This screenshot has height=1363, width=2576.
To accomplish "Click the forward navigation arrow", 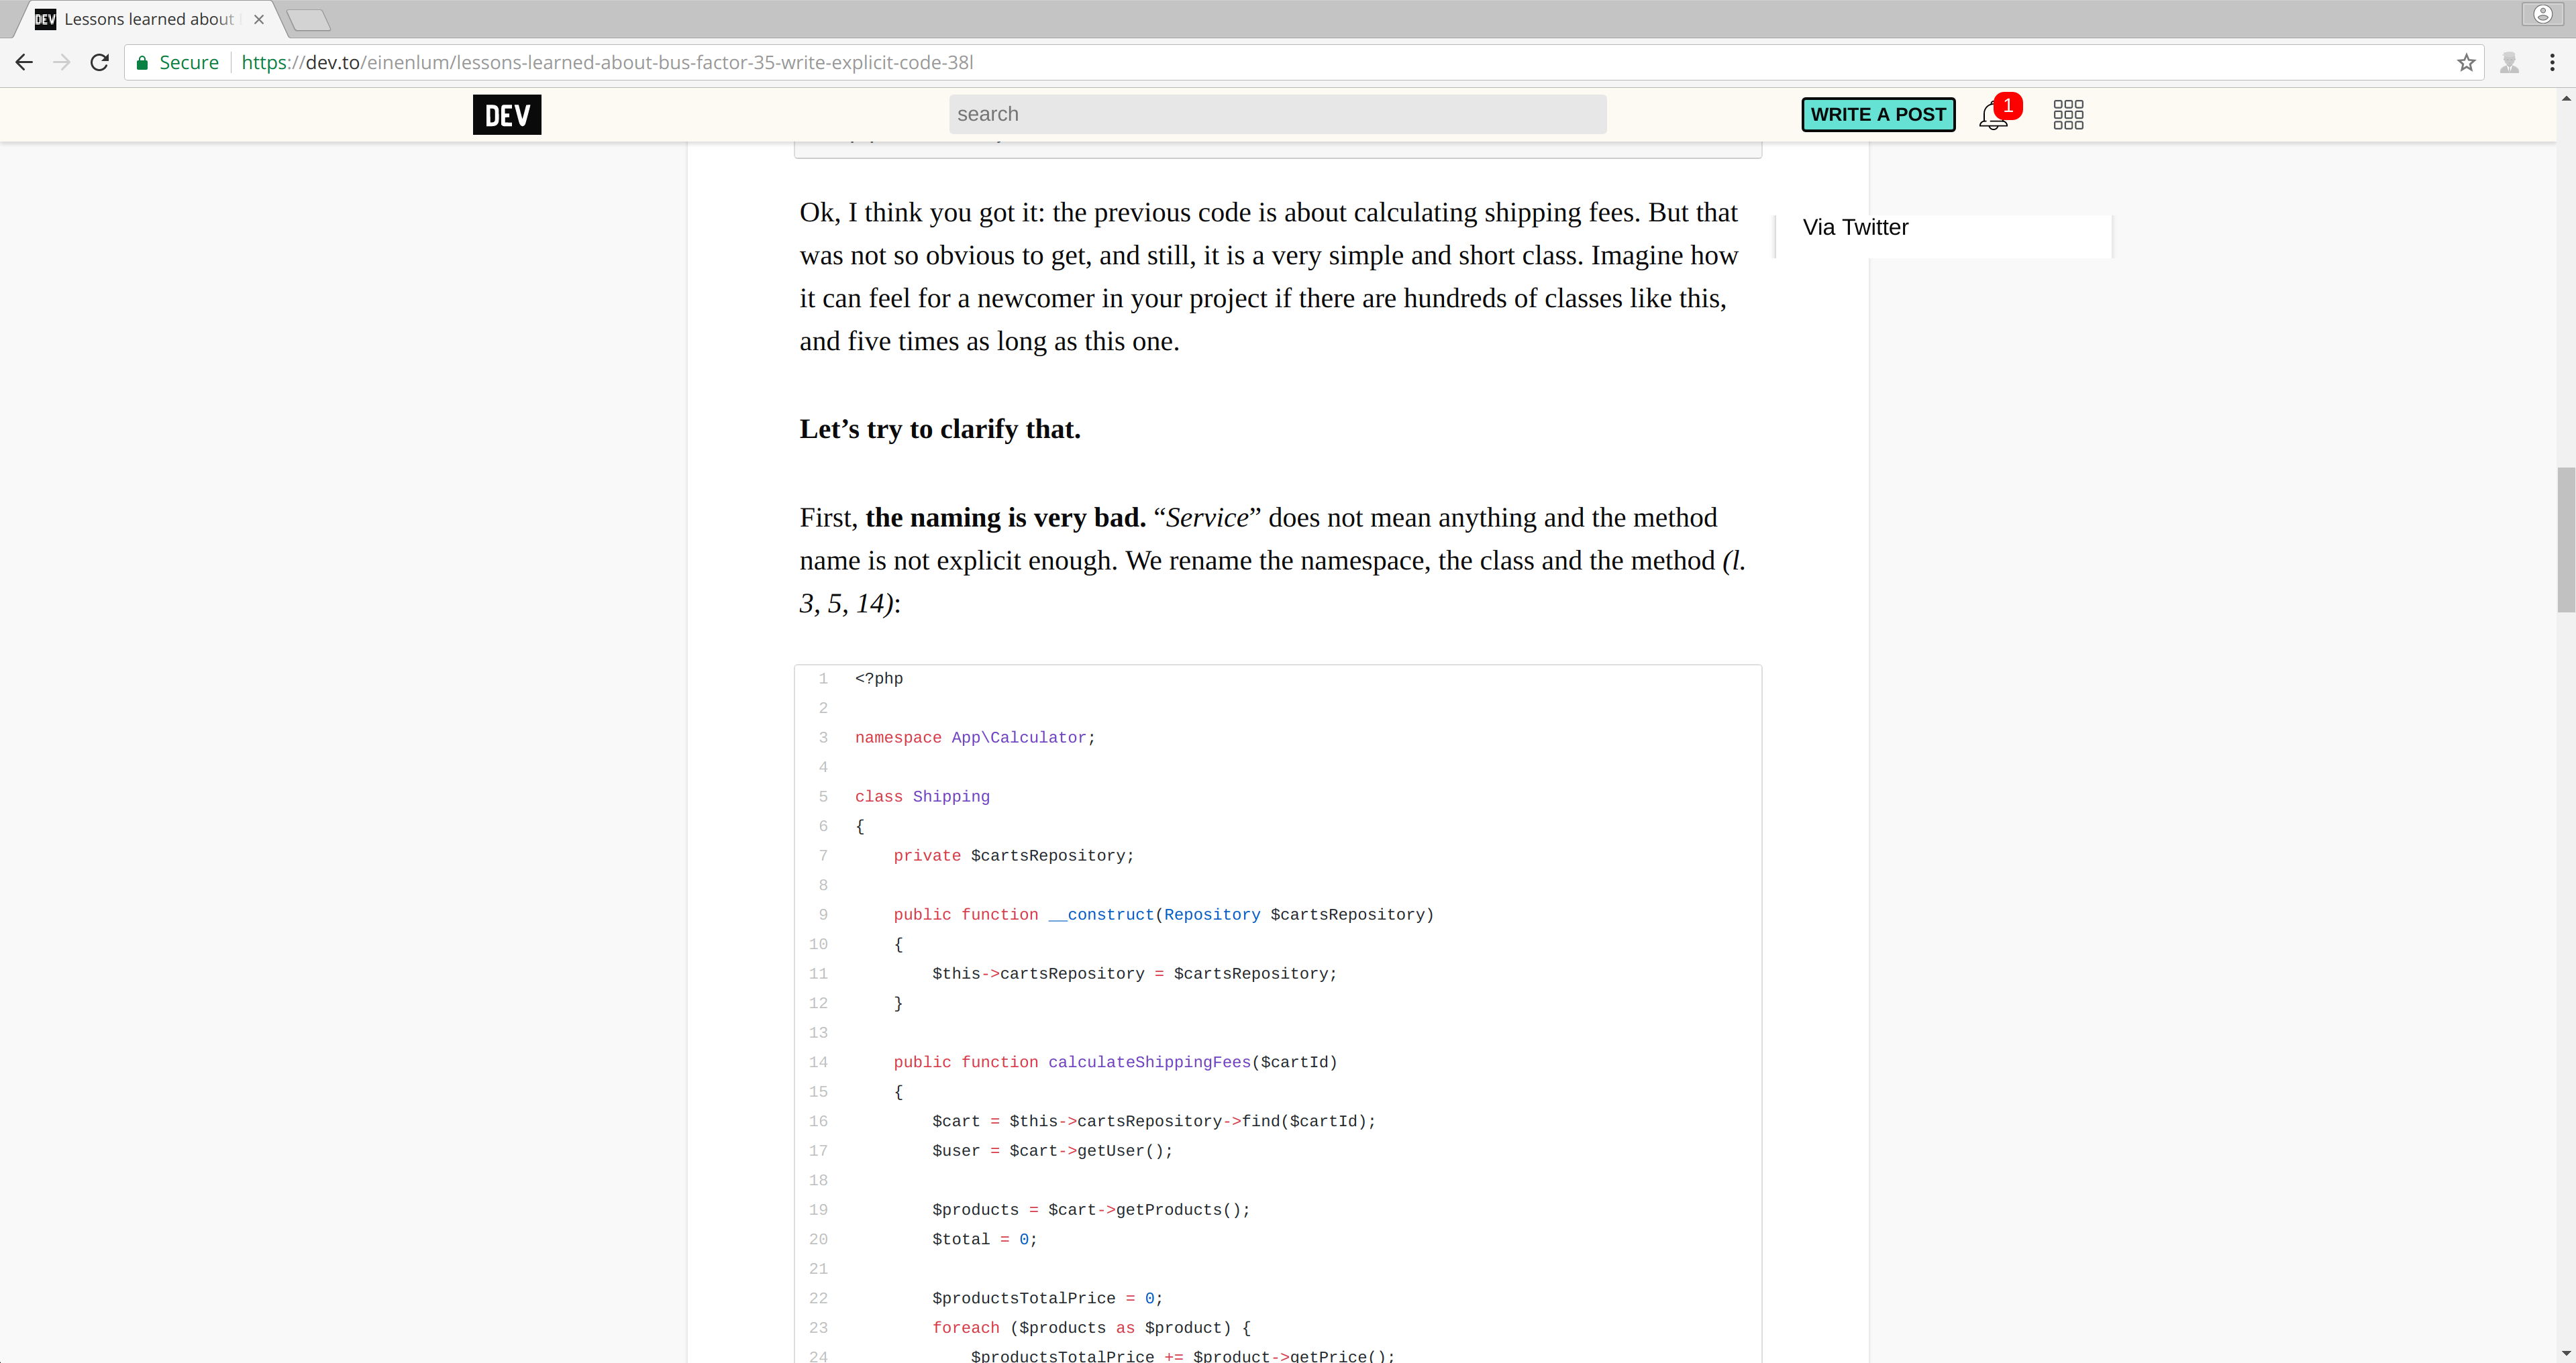I will click(x=61, y=62).
